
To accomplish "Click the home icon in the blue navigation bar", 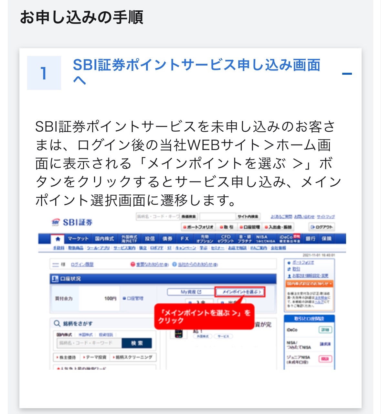I will point(58,239).
